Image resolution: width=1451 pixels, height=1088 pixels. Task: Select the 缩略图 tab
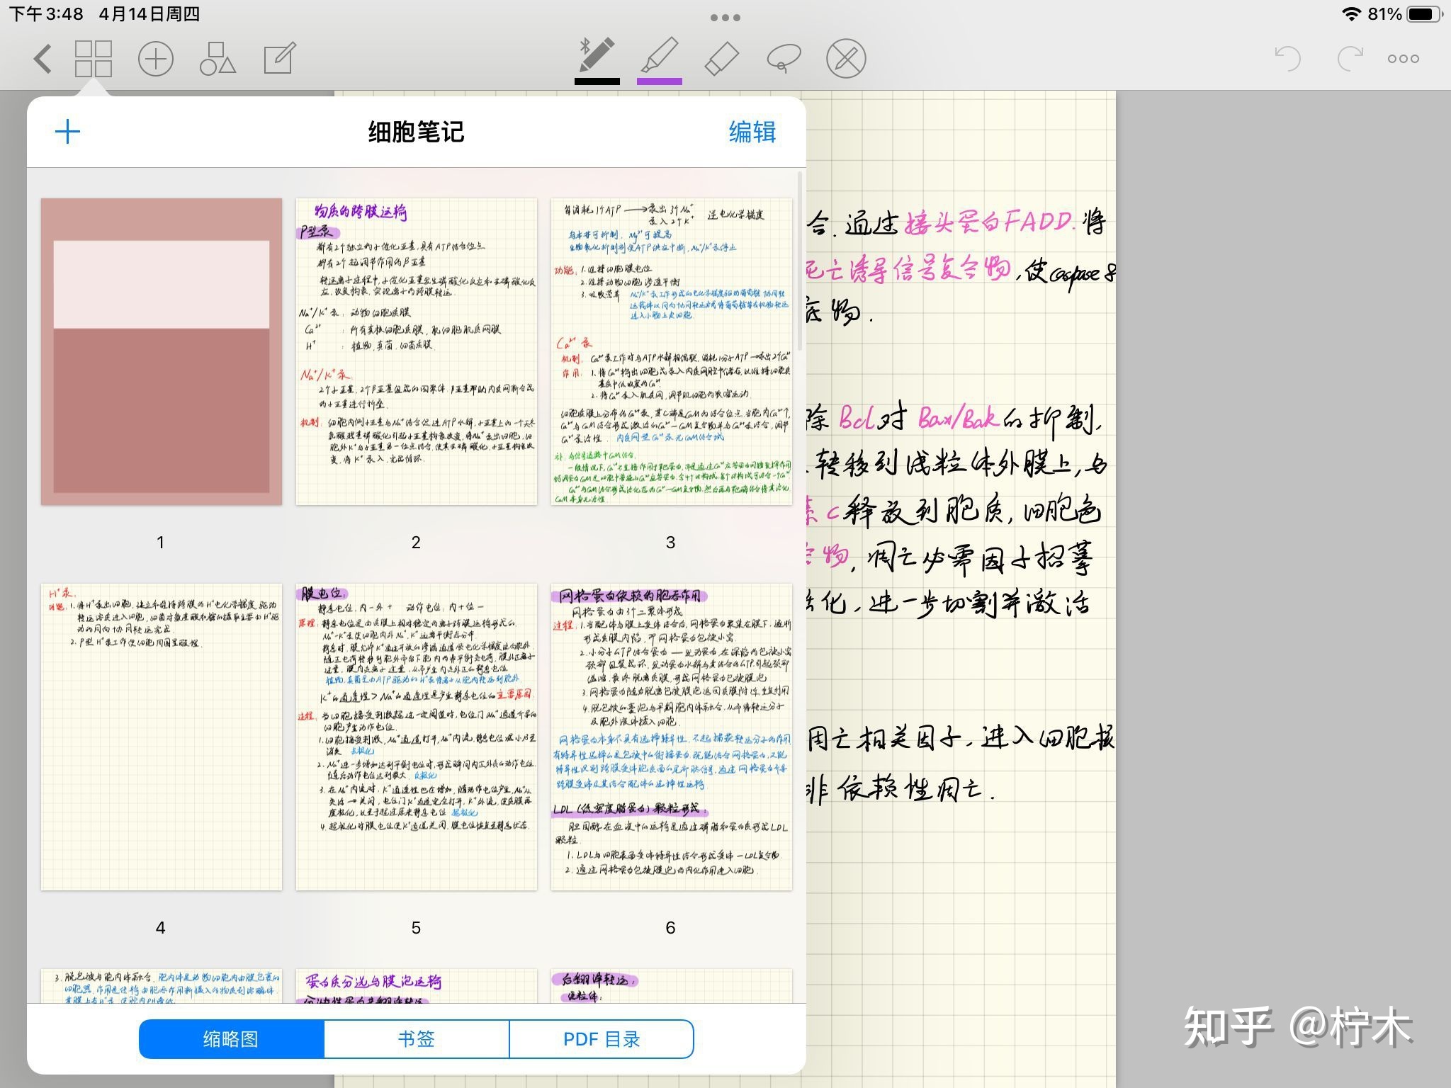(x=231, y=1038)
